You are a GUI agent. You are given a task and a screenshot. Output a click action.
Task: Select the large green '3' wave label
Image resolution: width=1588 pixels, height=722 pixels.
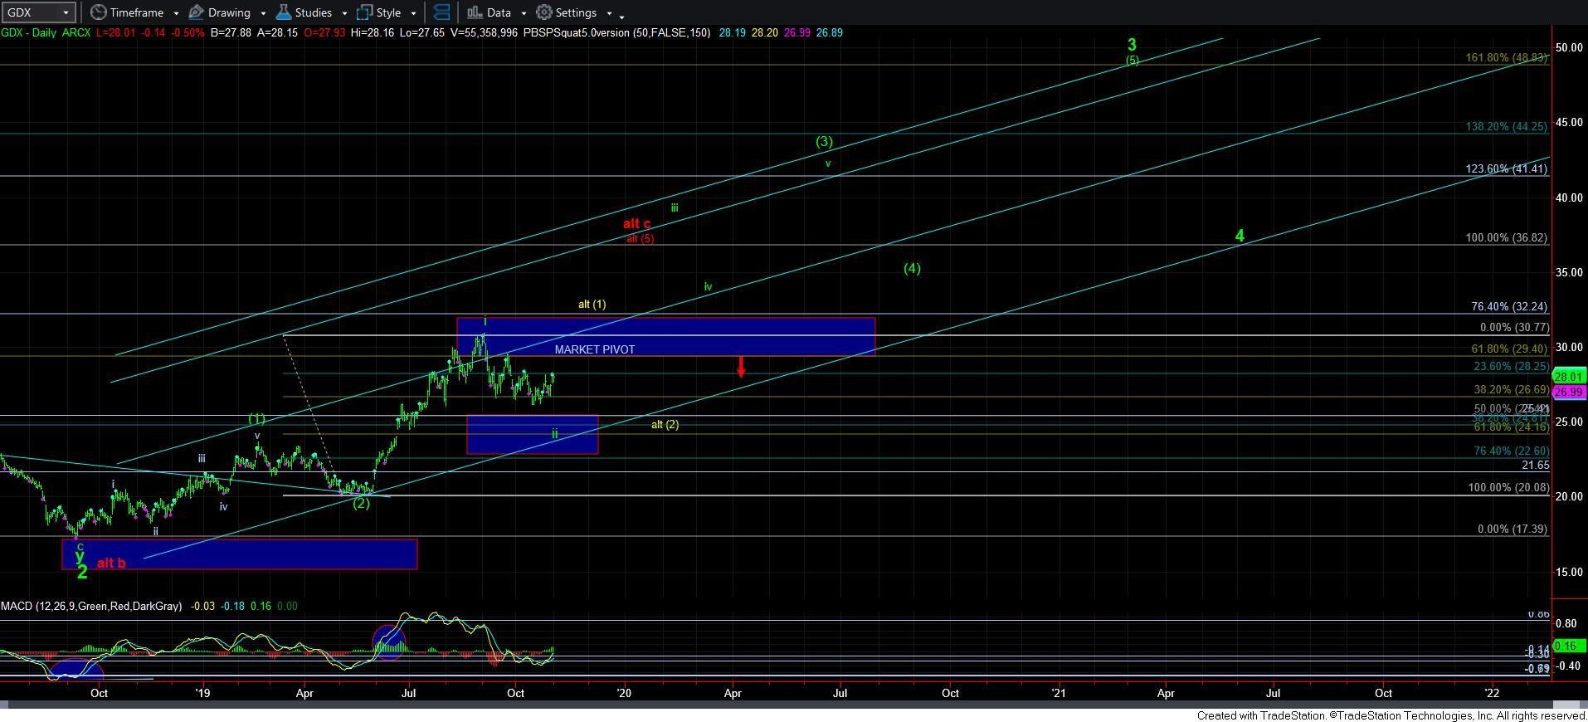click(x=1132, y=46)
